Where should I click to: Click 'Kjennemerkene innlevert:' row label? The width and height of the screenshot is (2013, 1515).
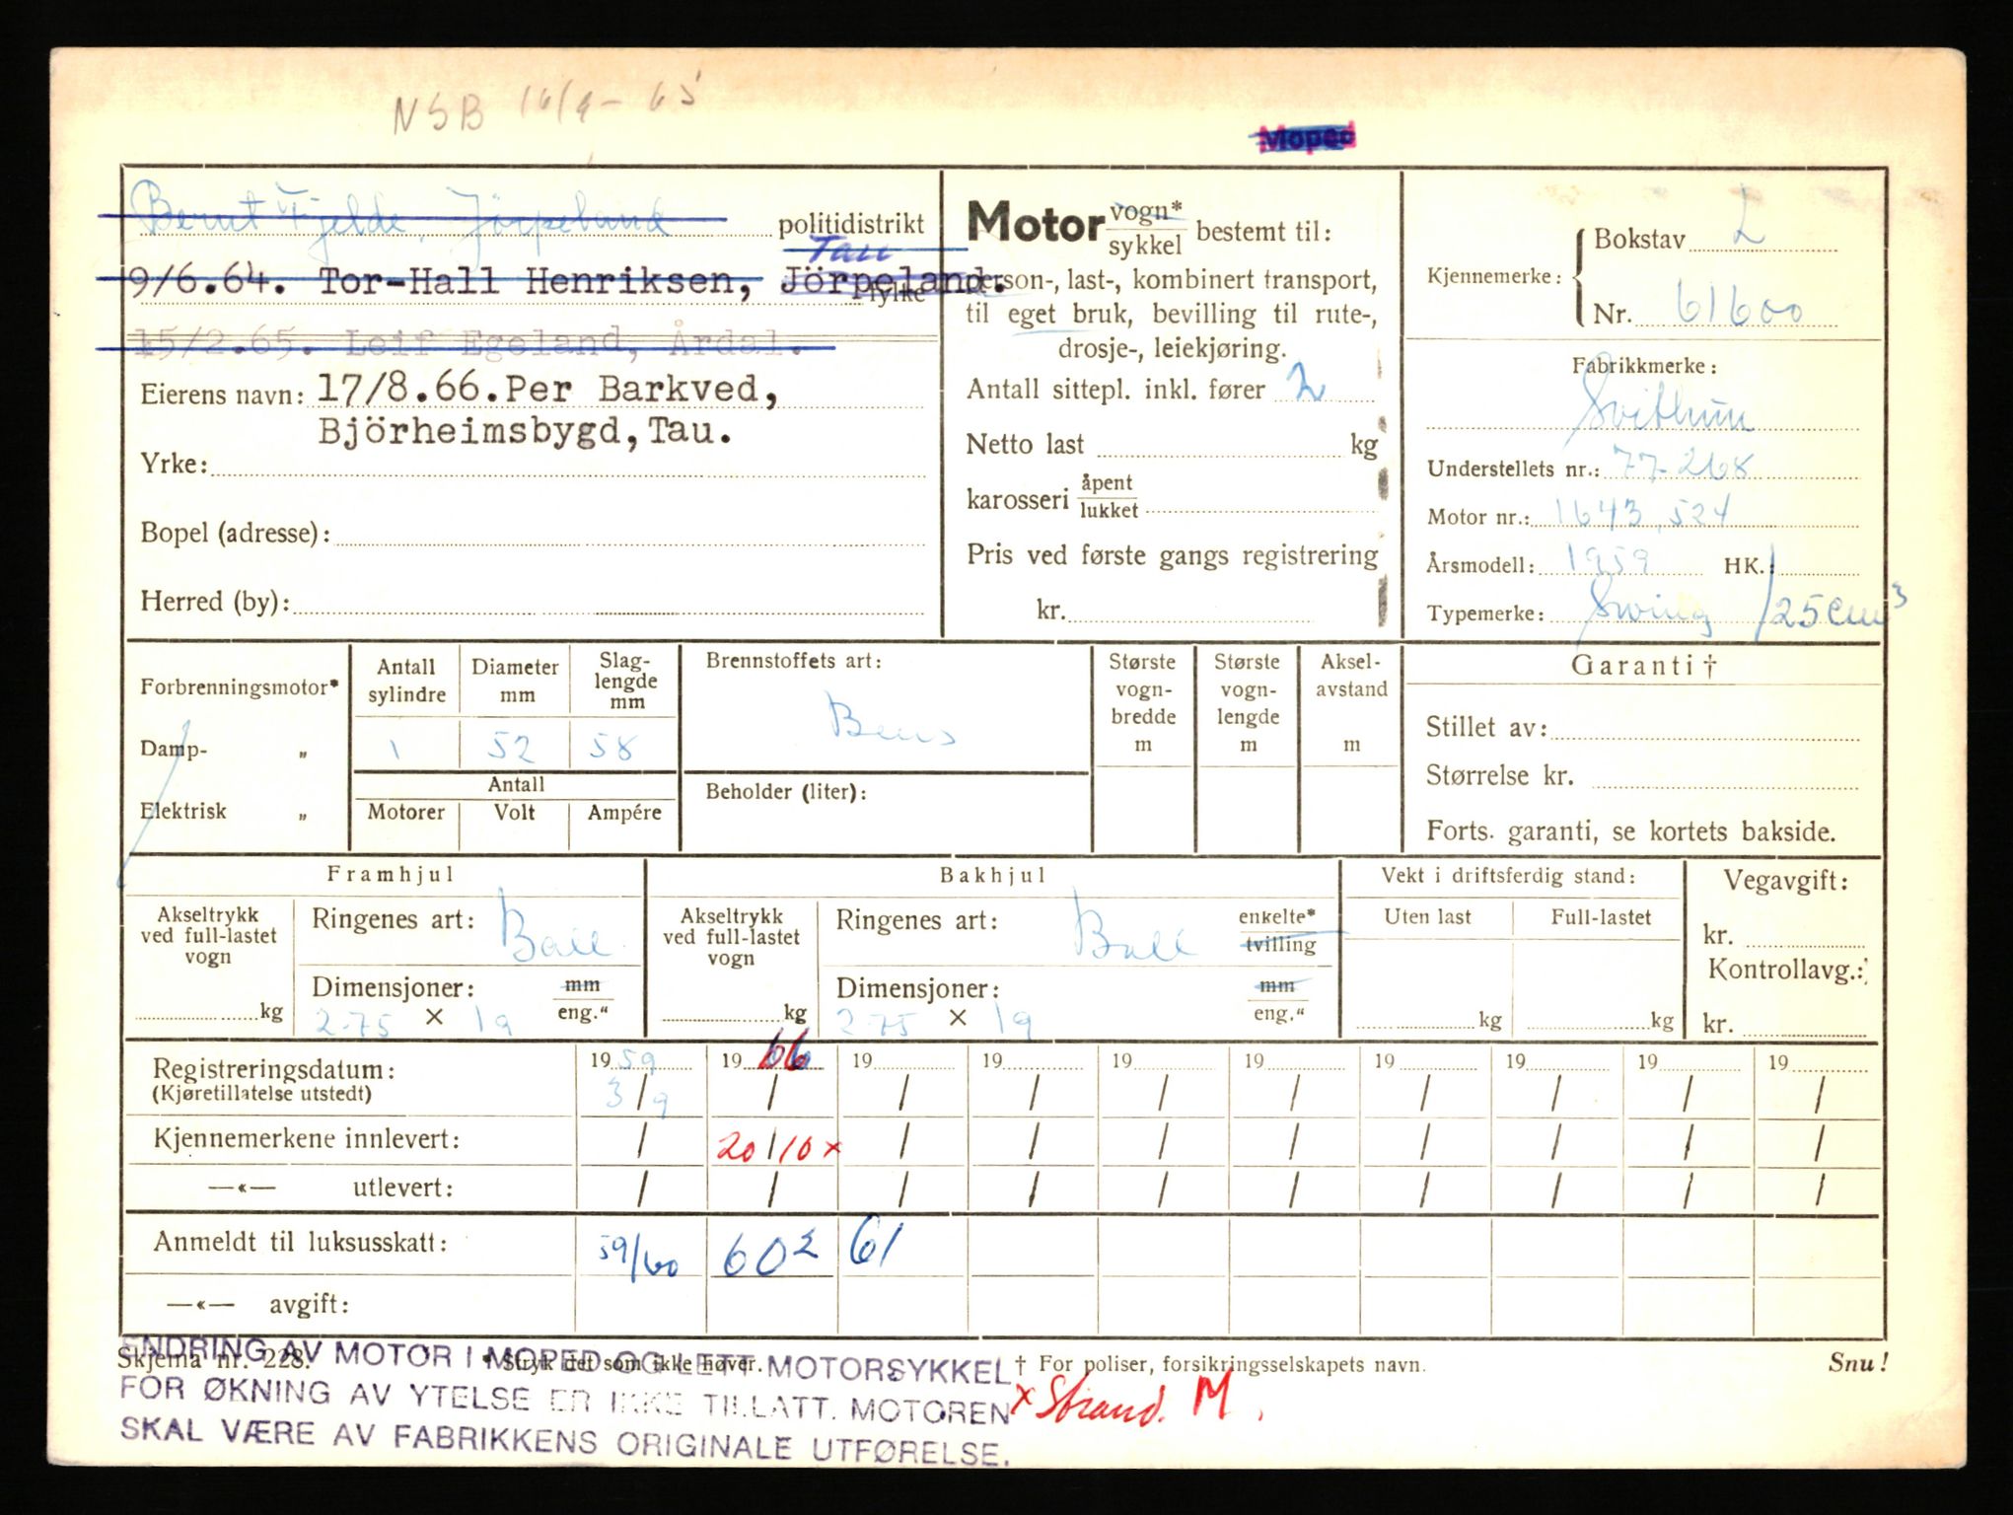pos(307,1139)
